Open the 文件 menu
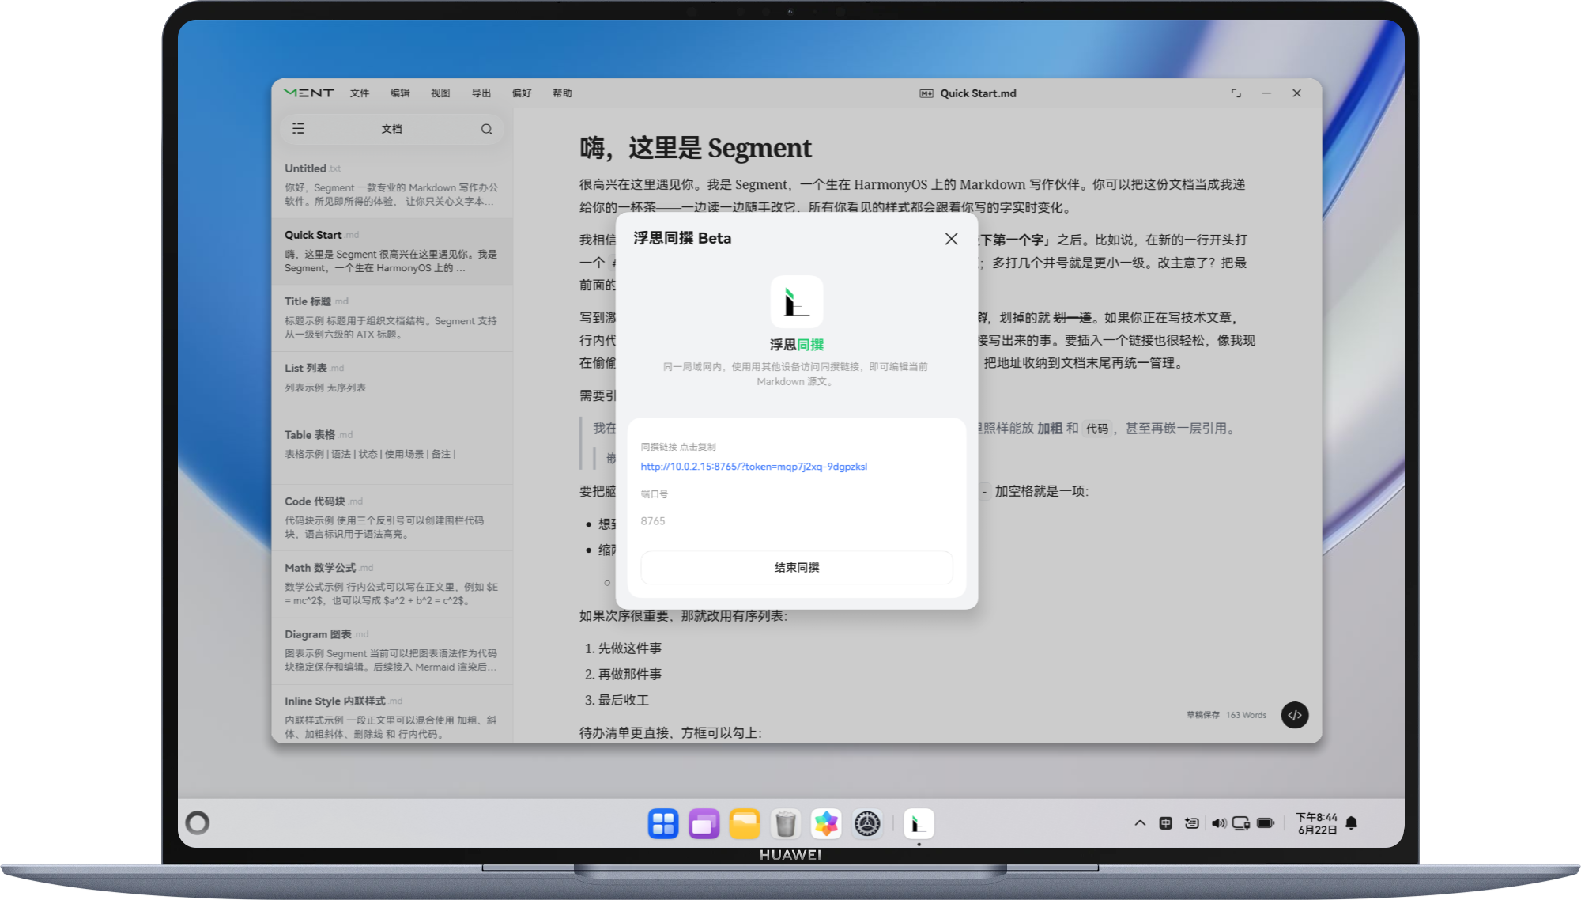 coord(360,93)
